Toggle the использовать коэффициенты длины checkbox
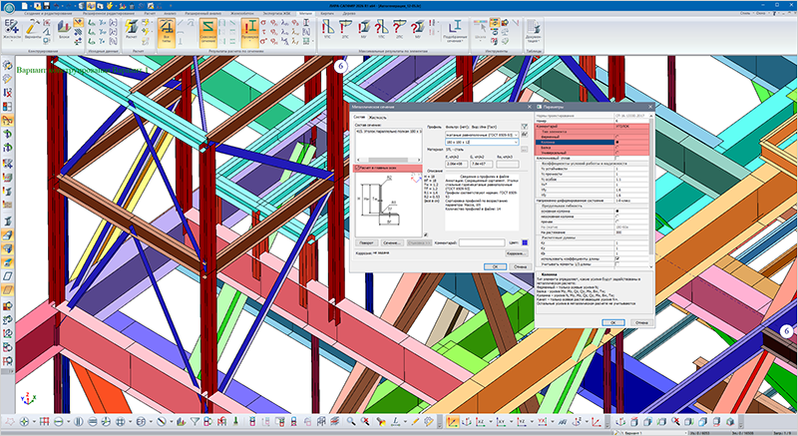The image size is (798, 436). pos(617,258)
